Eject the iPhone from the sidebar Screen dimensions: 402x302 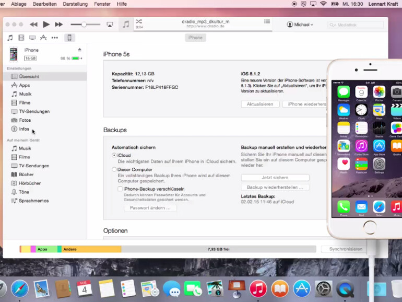[x=79, y=50]
